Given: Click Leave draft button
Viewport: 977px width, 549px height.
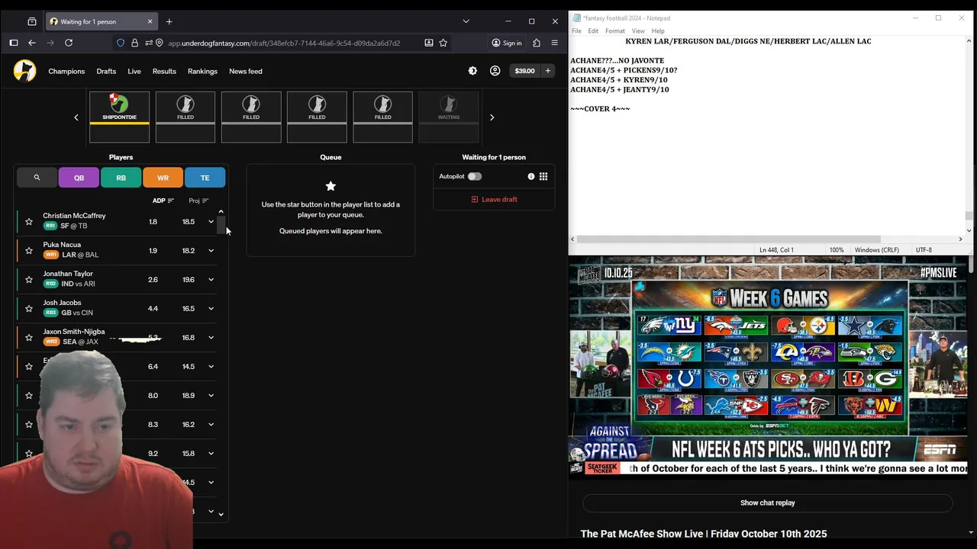Looking at the screenshot, I should pos(494,199).
